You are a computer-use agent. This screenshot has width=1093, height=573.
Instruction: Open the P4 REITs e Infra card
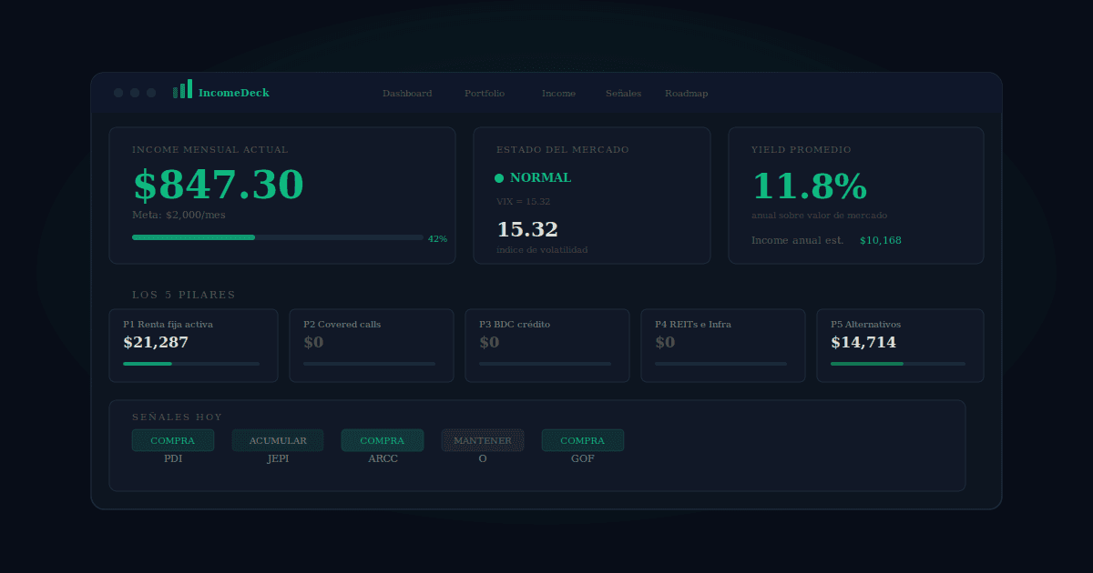723,346
